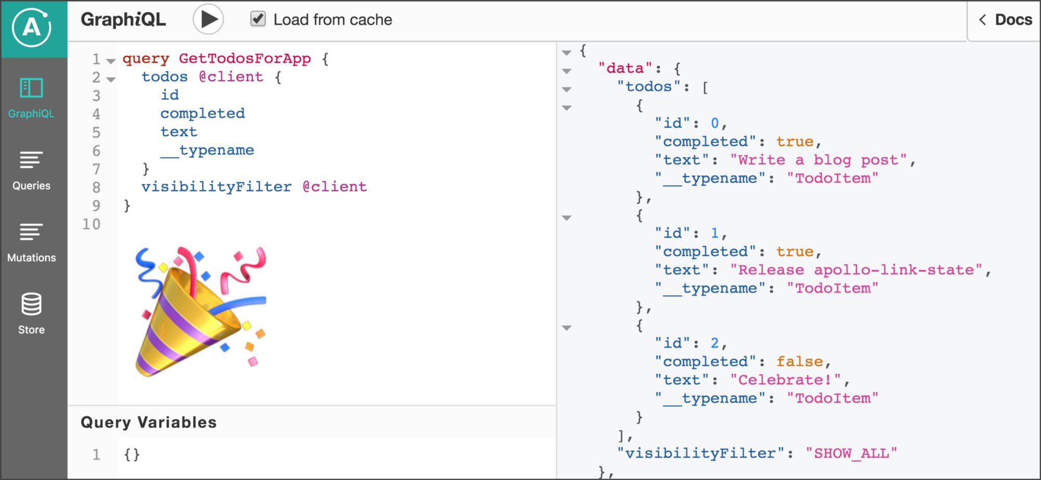Open the Store database icon

pos(31,304)
